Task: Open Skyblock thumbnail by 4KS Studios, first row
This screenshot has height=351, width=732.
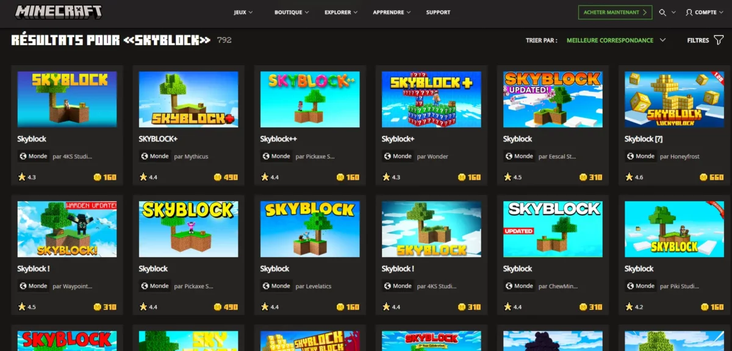Action: click(x=67, y=99)
